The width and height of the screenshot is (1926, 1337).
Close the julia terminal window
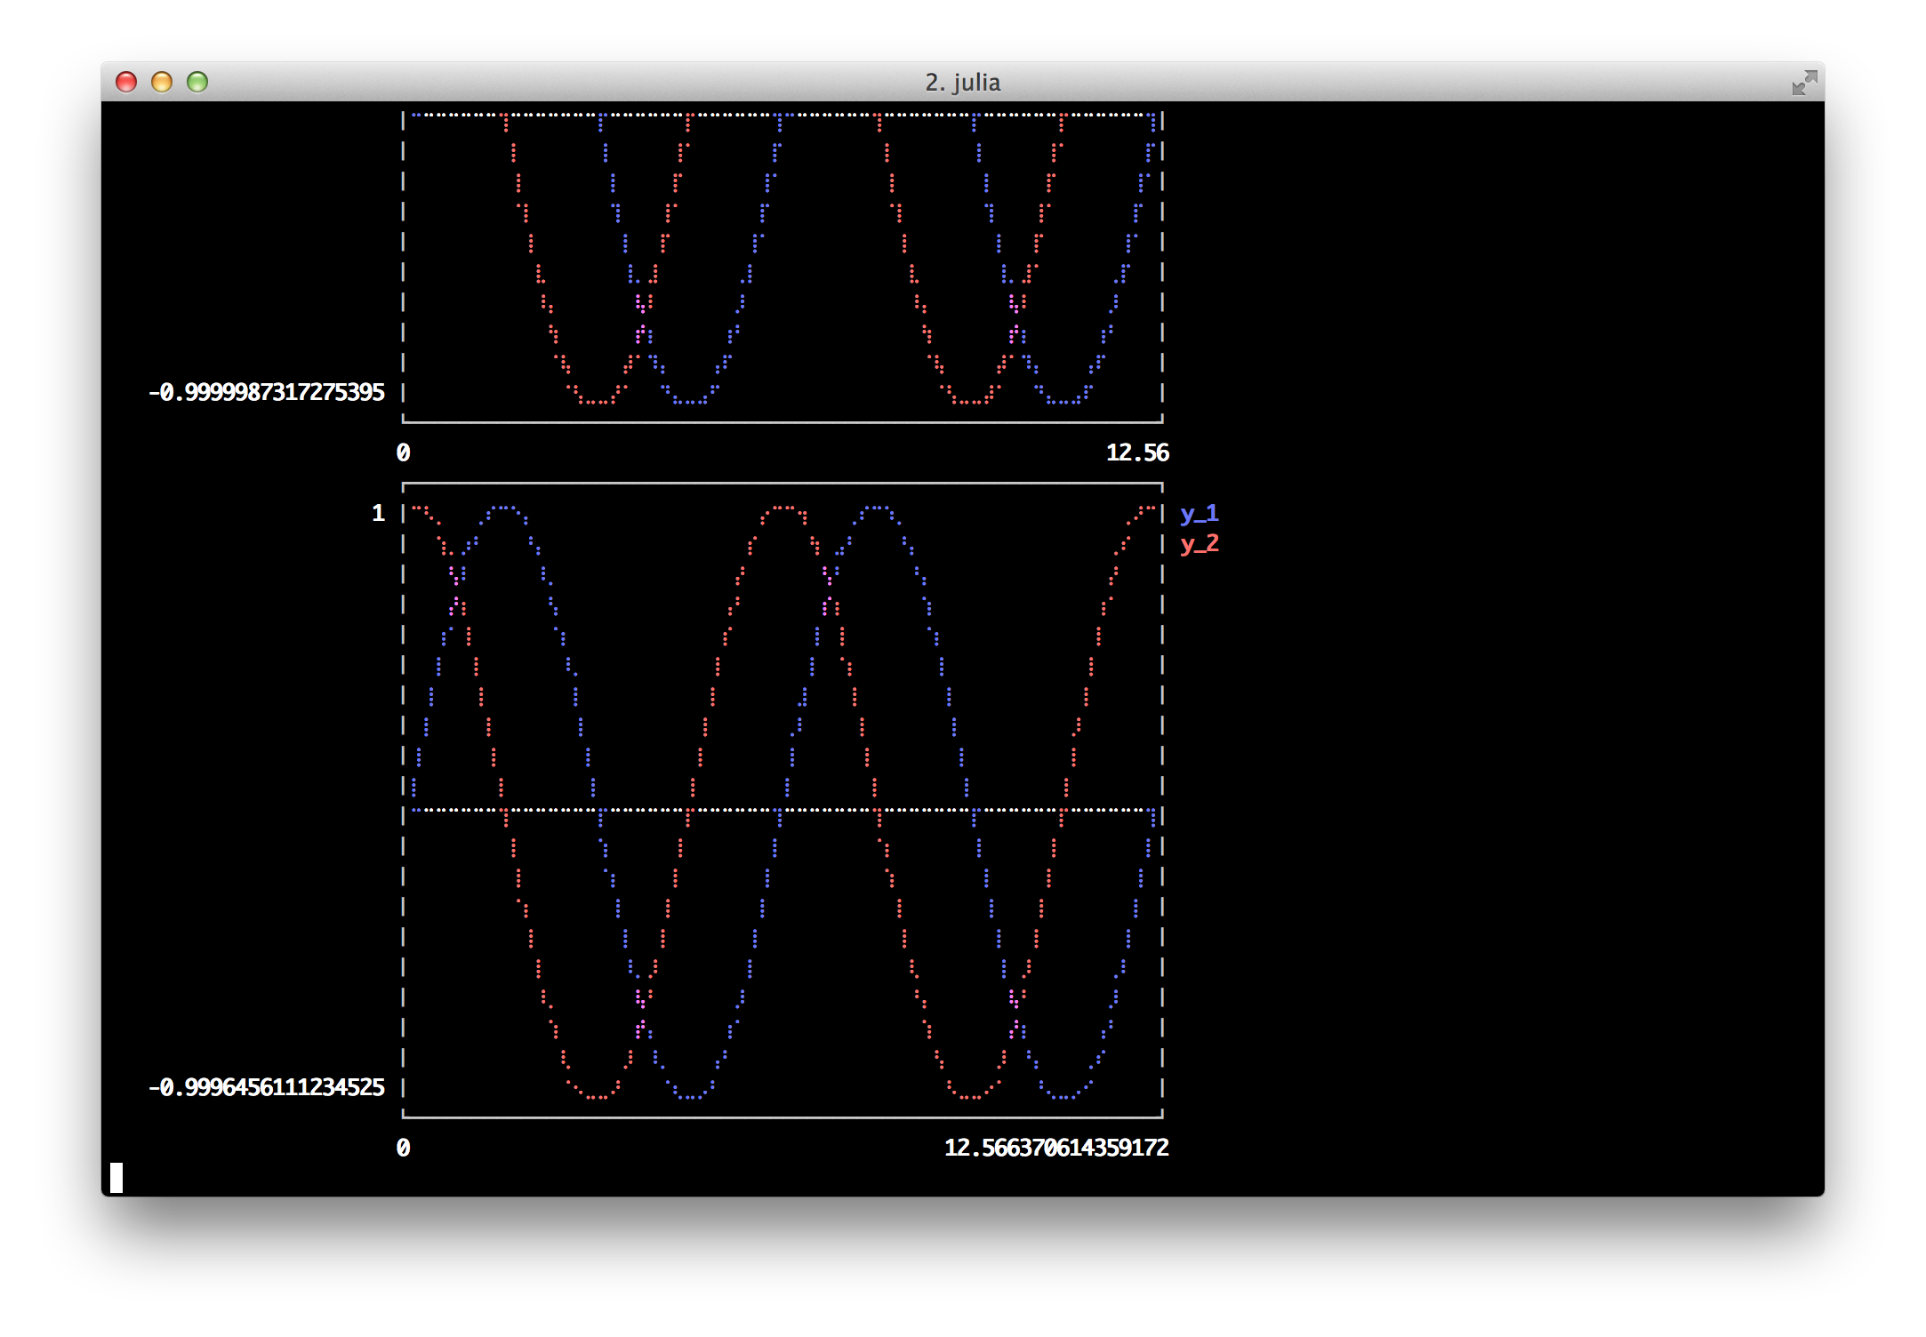coord(126,82)
